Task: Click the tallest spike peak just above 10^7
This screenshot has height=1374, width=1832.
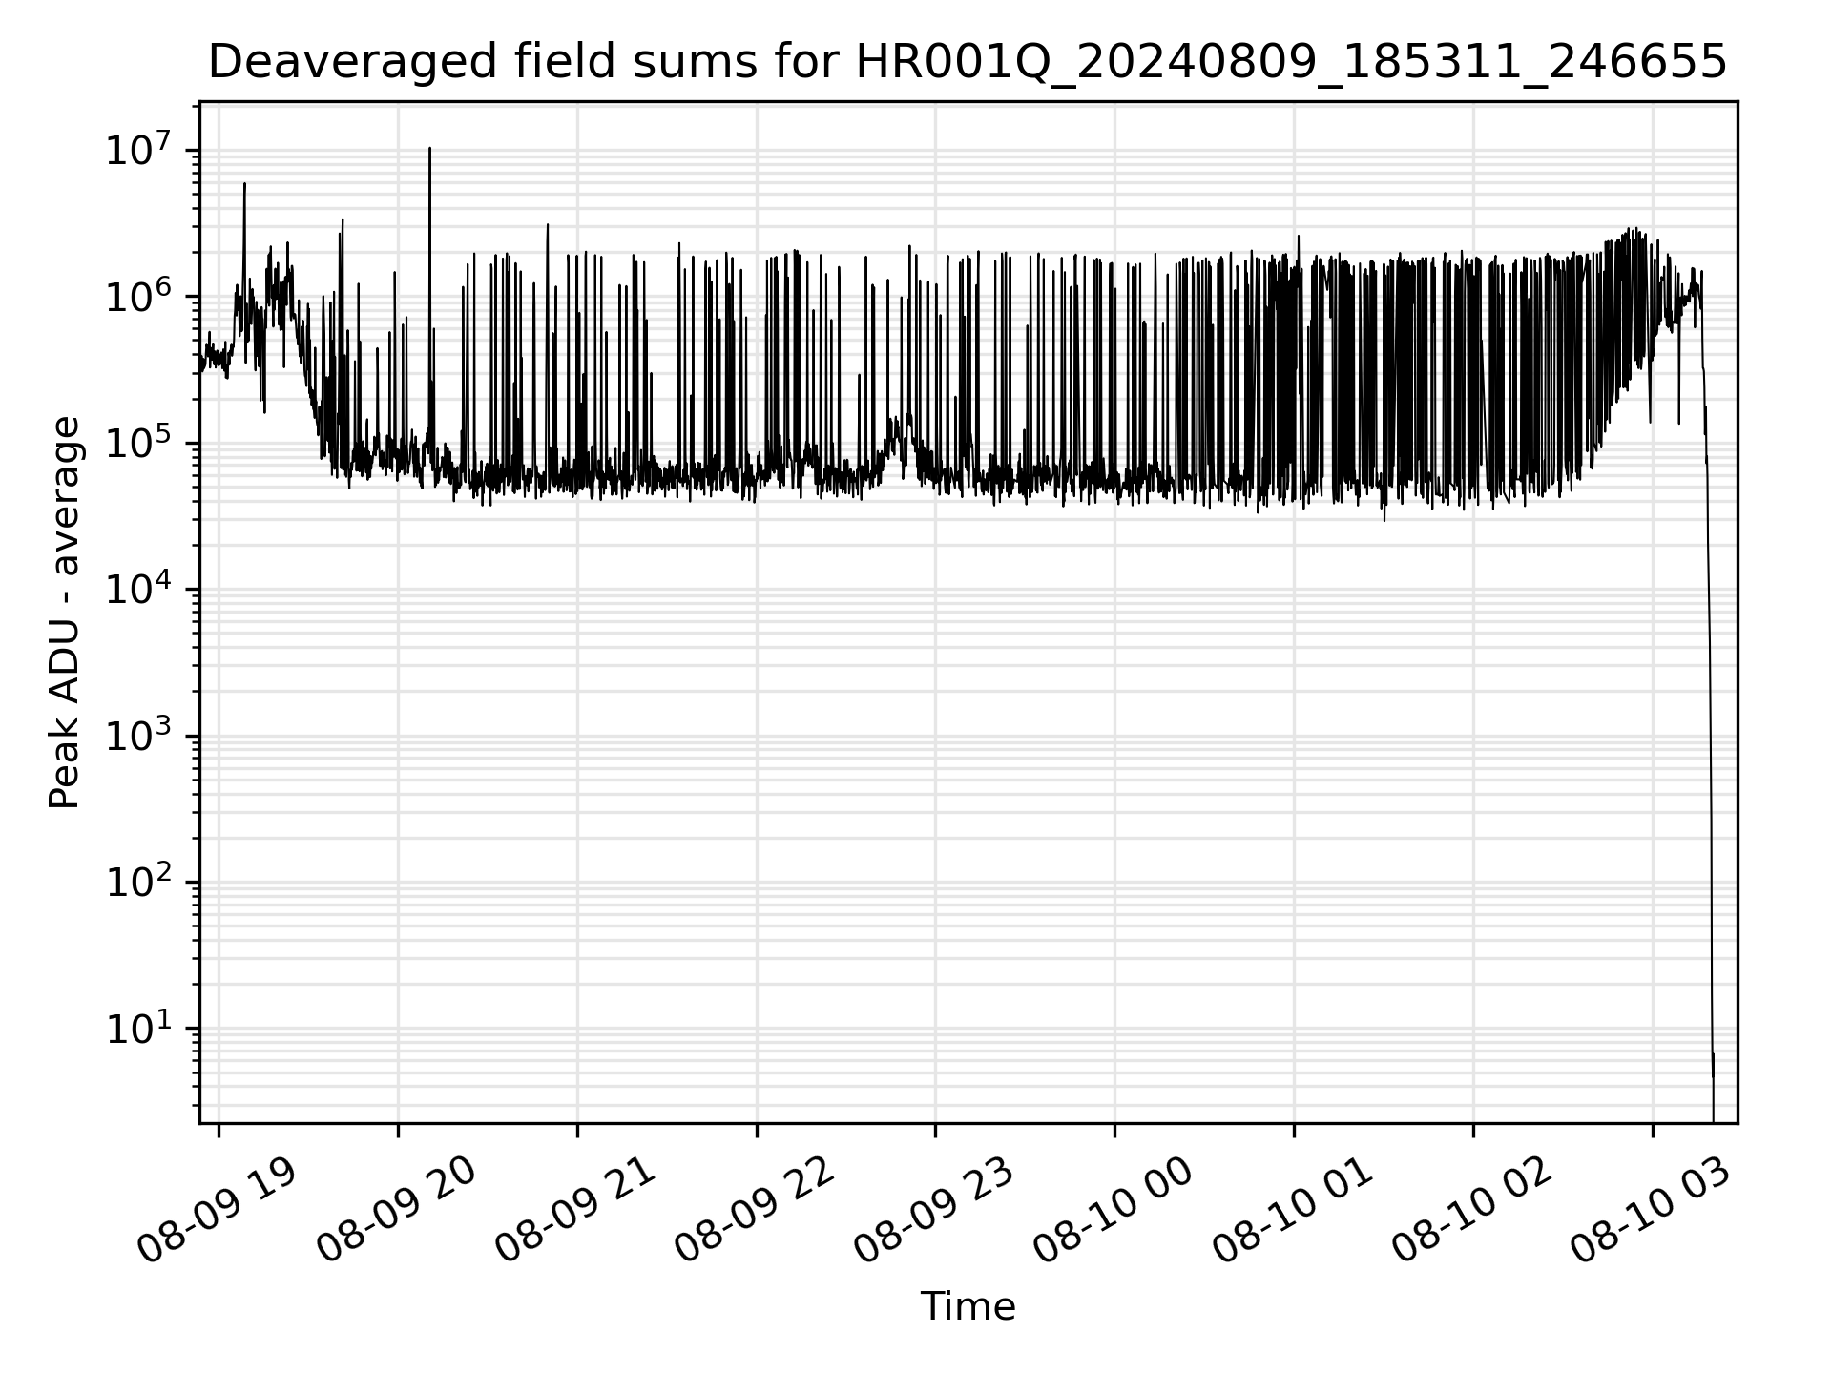Action: click(430, 150)
